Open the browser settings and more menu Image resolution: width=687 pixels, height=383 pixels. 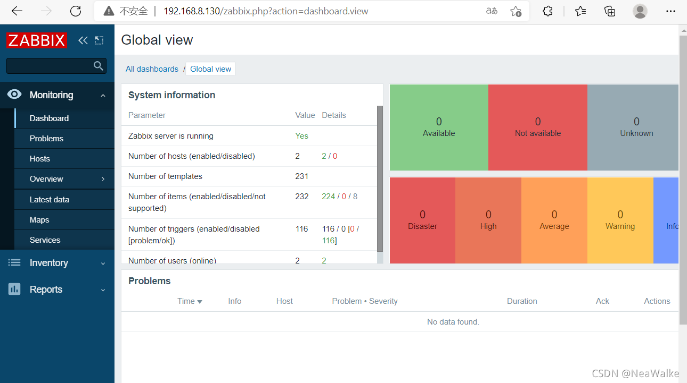coord(670,11)
